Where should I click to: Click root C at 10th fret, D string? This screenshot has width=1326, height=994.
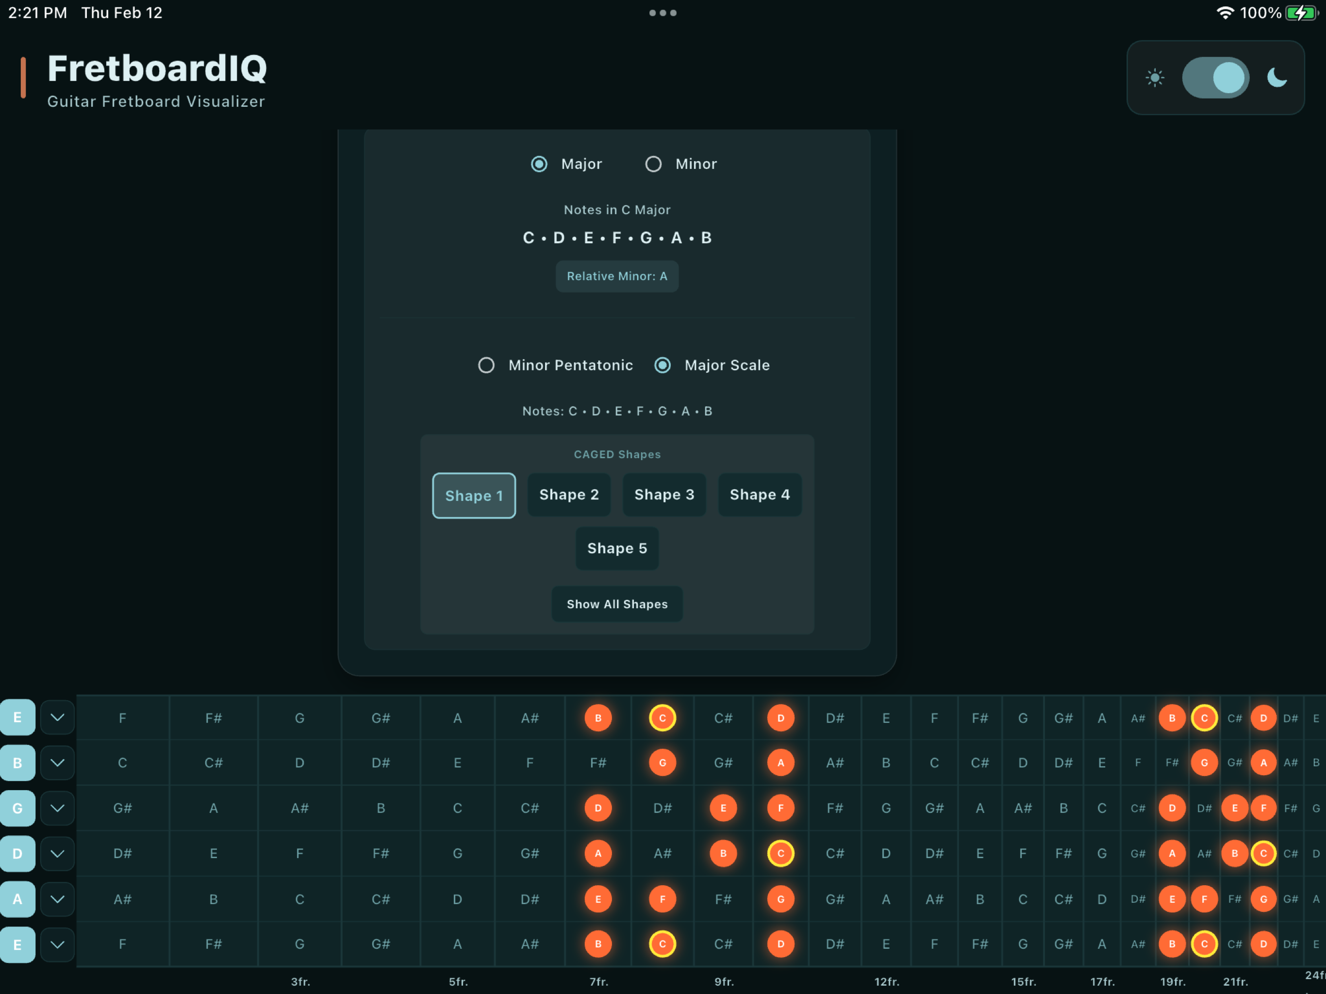(780, 854)
